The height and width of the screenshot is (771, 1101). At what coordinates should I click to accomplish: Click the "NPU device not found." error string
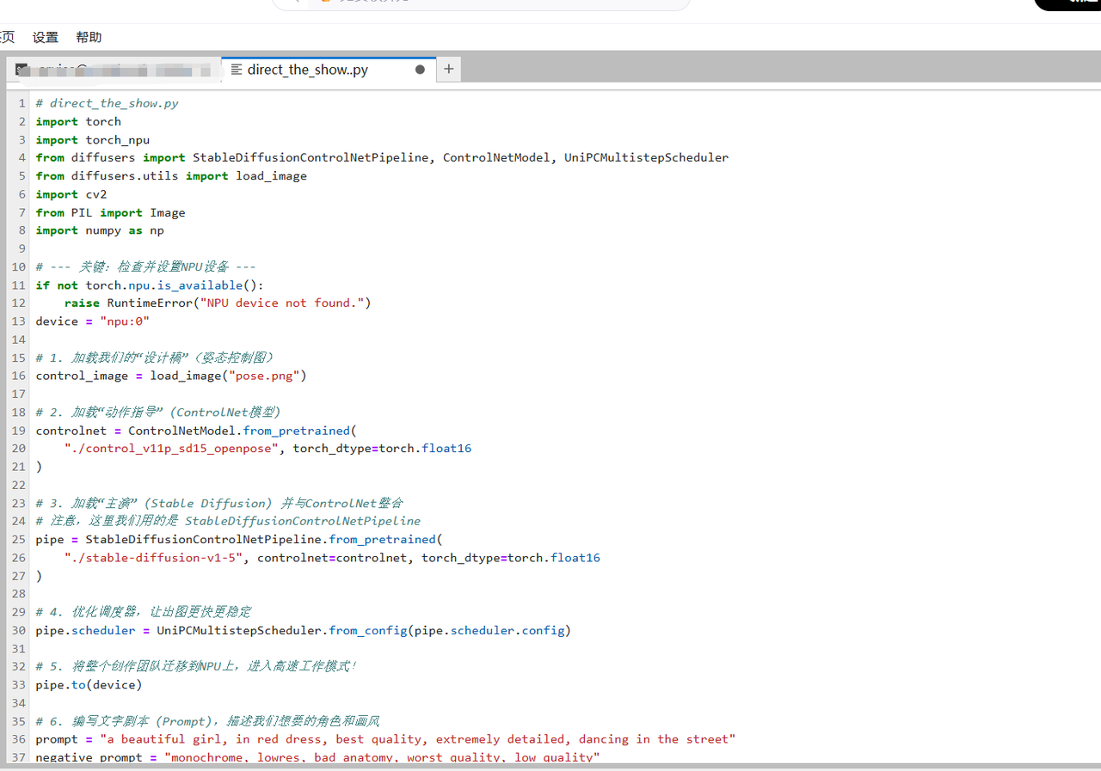point(281,303)
